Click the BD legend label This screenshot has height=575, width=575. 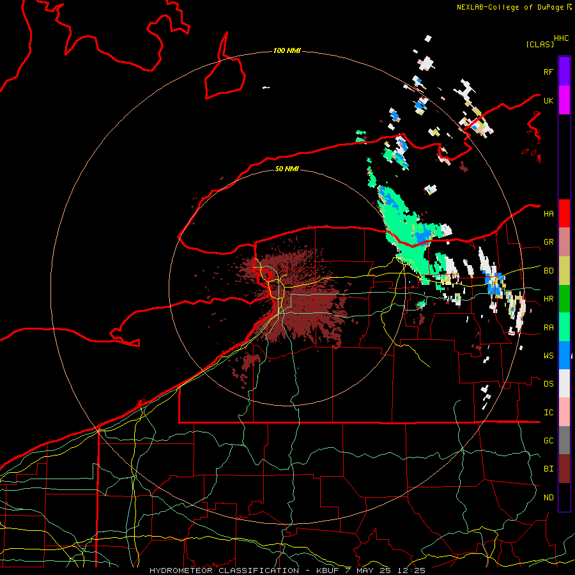coord(548,271)
